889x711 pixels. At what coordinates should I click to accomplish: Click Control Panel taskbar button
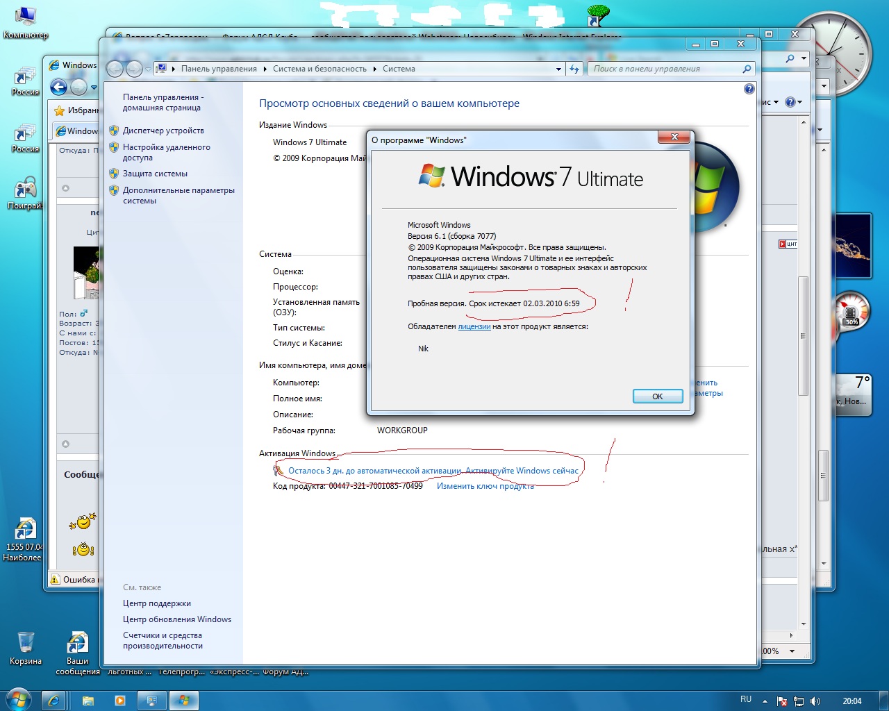(151, 701)
